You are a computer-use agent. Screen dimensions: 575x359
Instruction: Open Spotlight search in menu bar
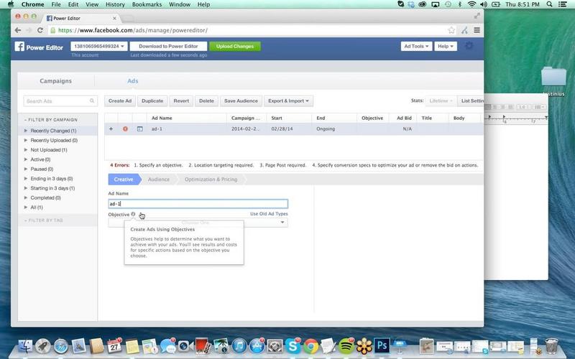tap(549, 4)
